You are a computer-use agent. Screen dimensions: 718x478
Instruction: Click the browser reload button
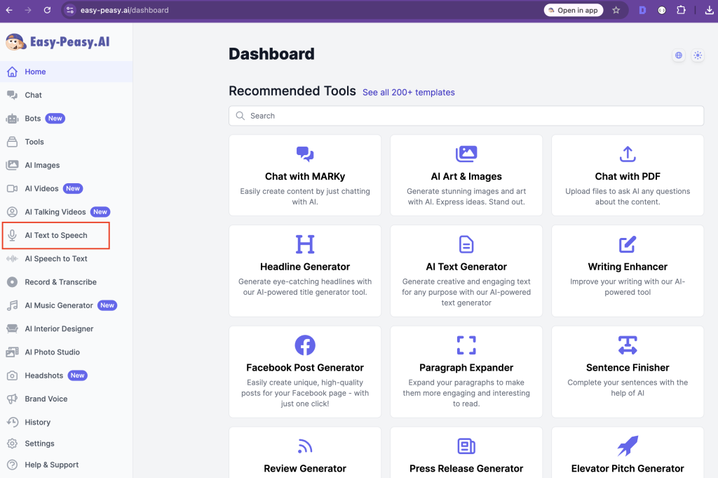(47, 11)
